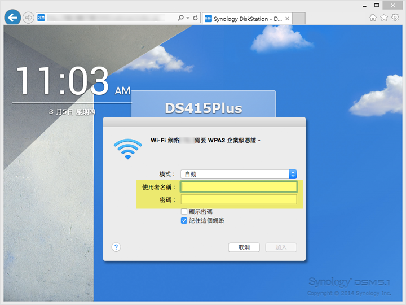Viewport: 406px width, 305px height.
Task: Click the Wi-Fi signal icon in dialog
Action: pyautogui.click(x=128, y=149)
